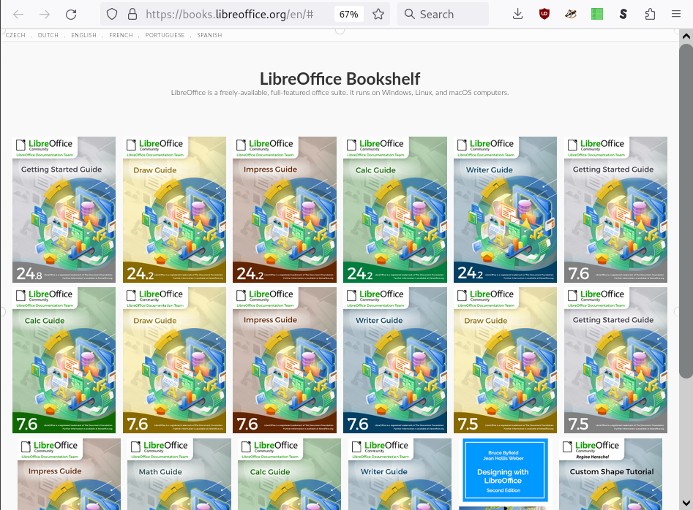The height and width of the screenshot is (510, 693).
Task: Switch bookshelf language to French
Action: [121, 35]
